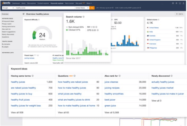Open help icon in top bar
Screen dimensions: 187x126
click(x=173, y=3)
